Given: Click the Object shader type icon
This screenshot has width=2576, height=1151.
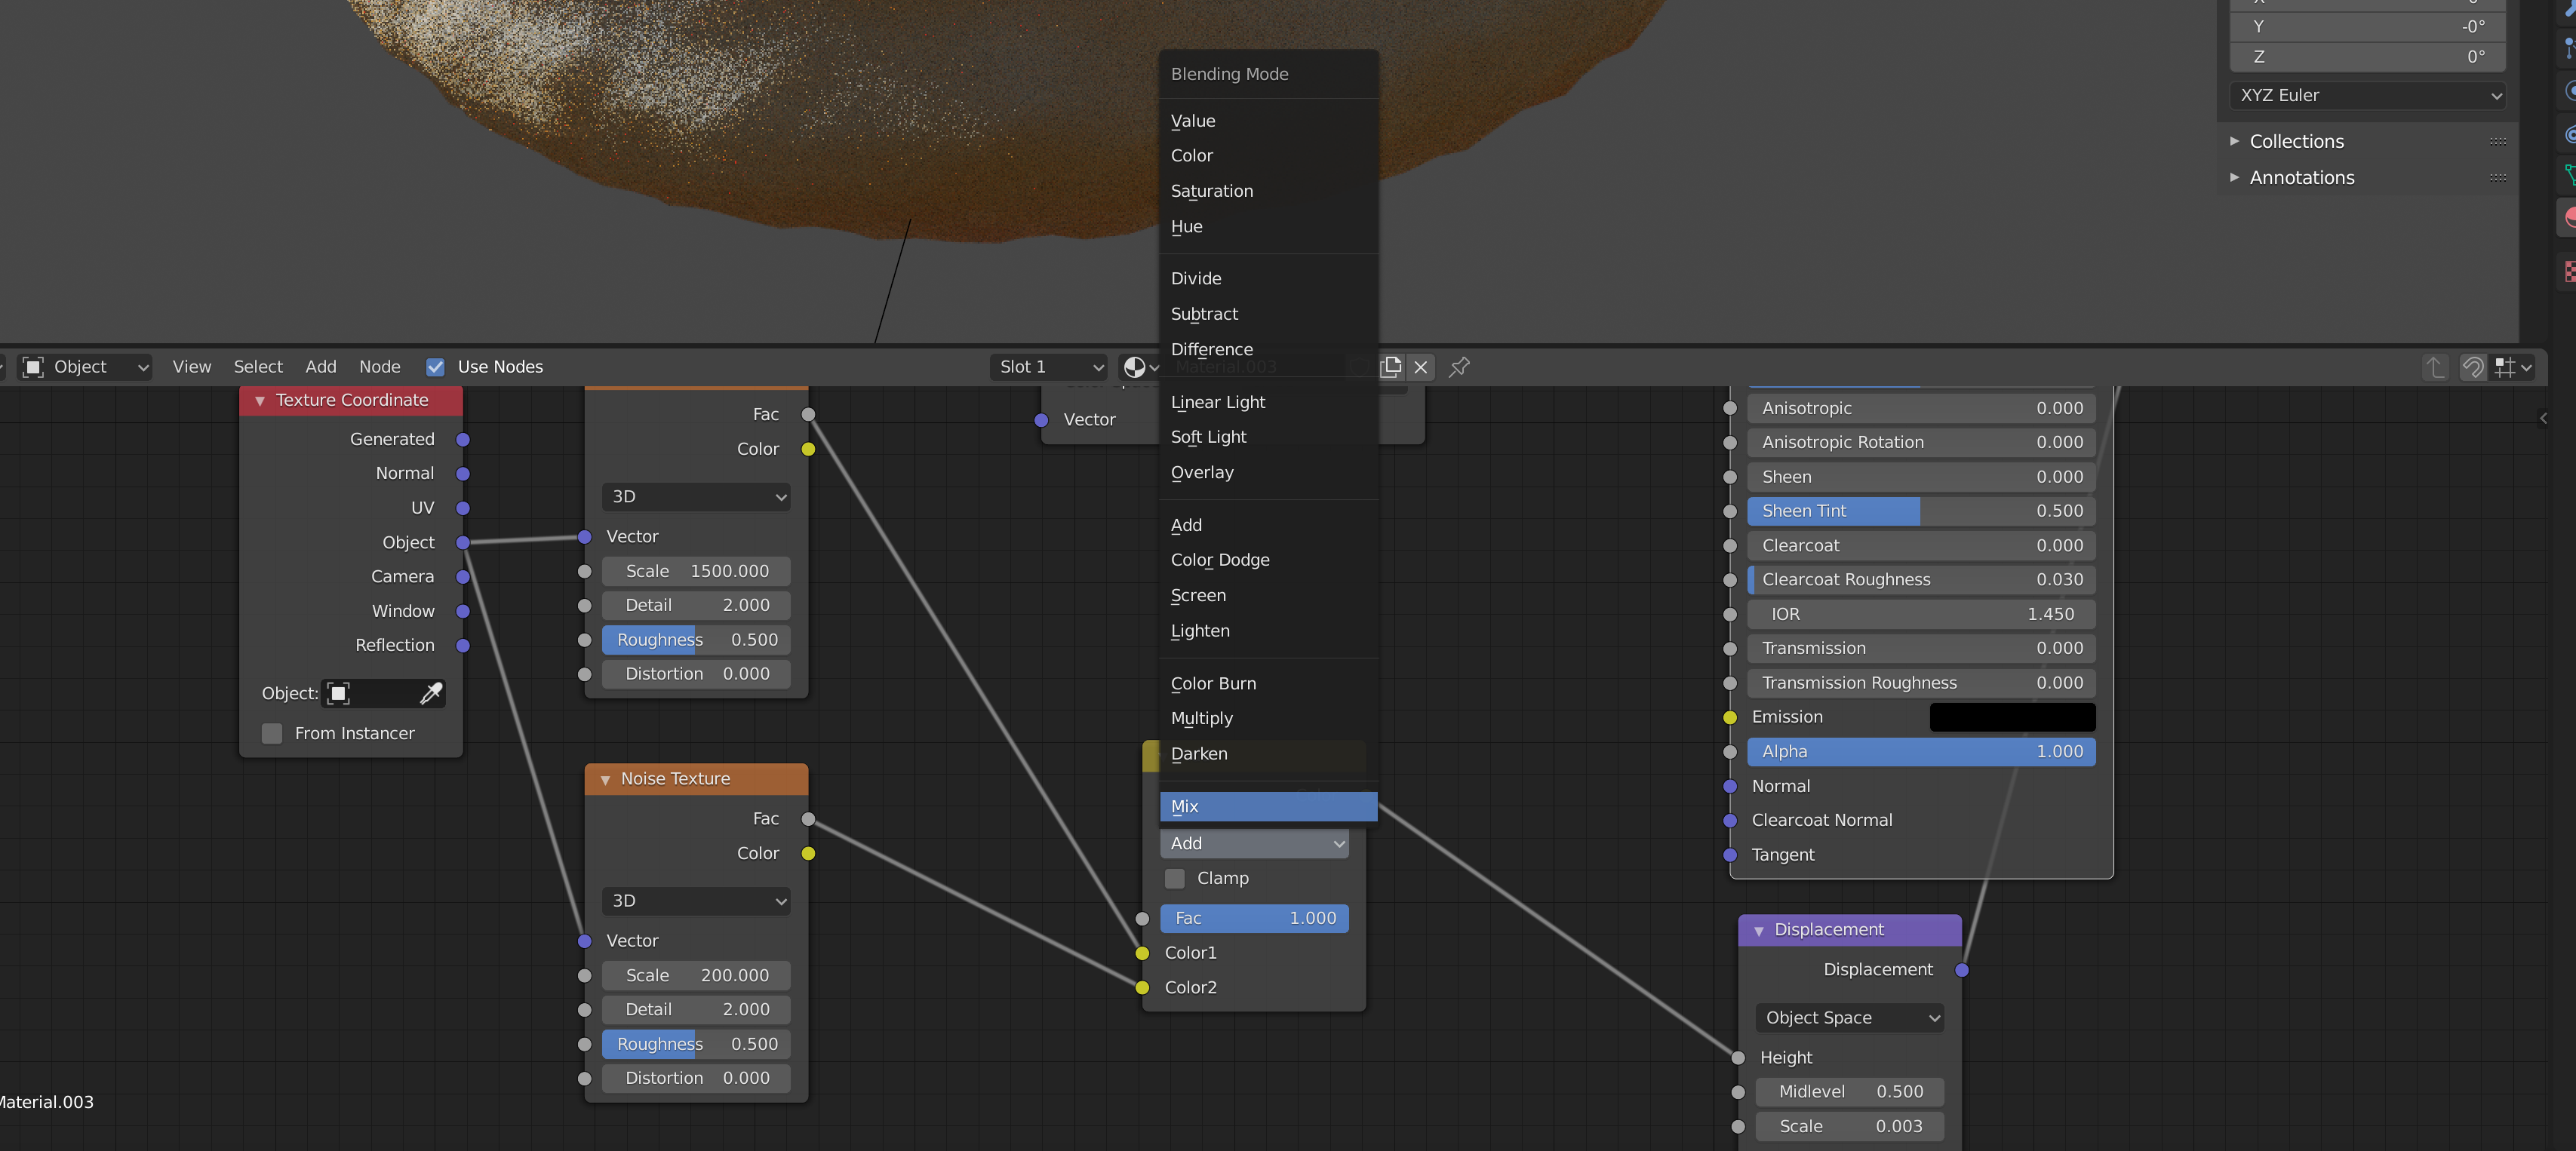Looking at the screenshot, I should point(33,367).
